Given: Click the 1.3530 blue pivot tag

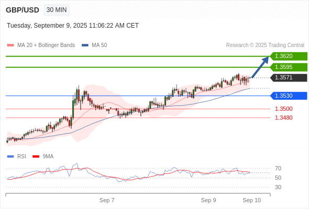Looking at the screenshot, I should tap(289, 96).
